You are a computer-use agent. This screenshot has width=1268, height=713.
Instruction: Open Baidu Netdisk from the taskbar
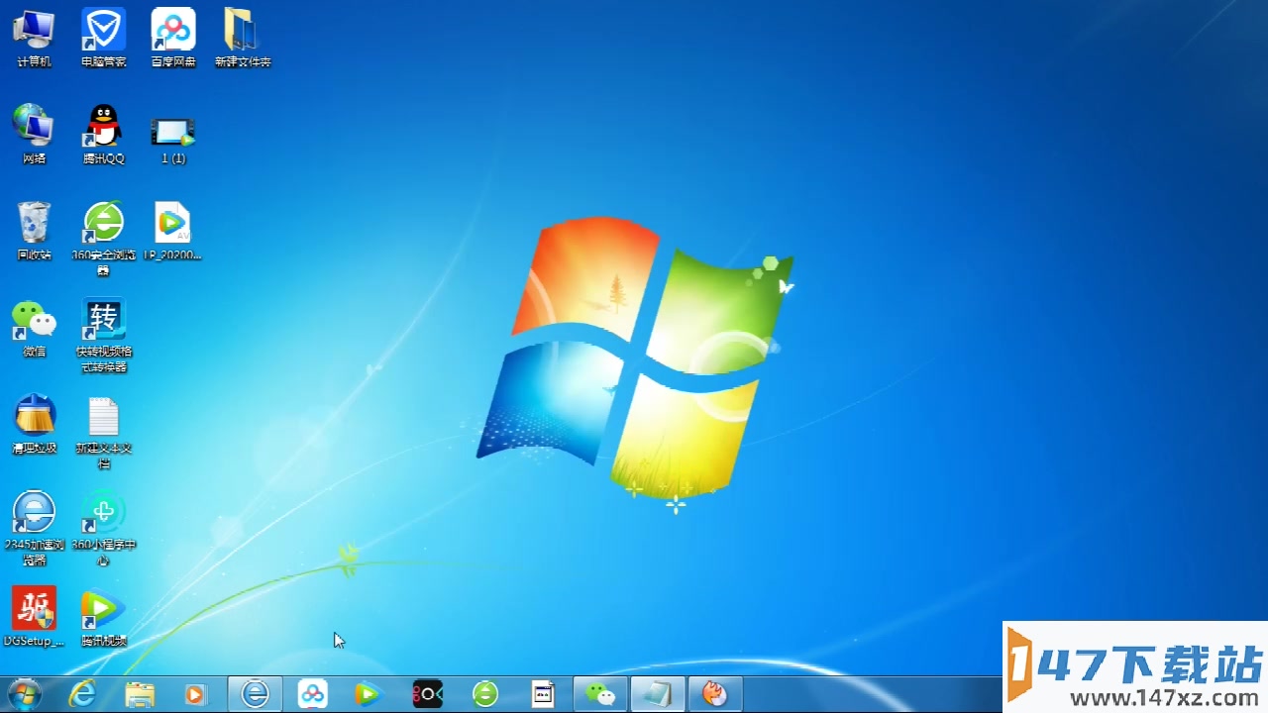[x=313, y=694]
